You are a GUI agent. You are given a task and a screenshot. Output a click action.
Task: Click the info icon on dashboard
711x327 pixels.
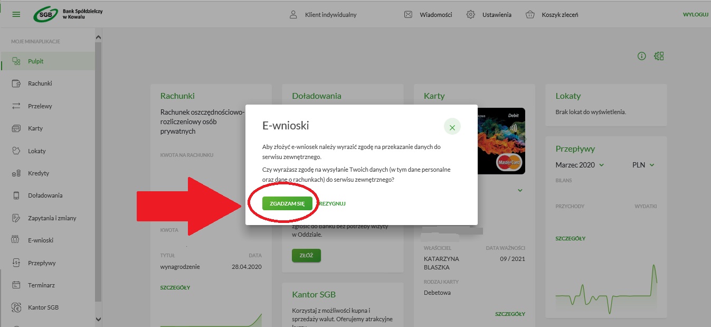[x=642, y=56]
